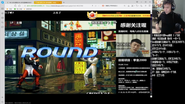Screen dimensions: 185x104
Task: Bookmark this page with the address-bar star
Action: (25, 6)
